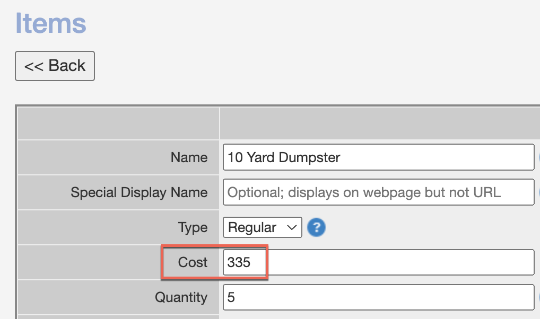Click the empty header cell above input fields
The image size is (540, 319).
pyautogui.click(x=379, y=123)
